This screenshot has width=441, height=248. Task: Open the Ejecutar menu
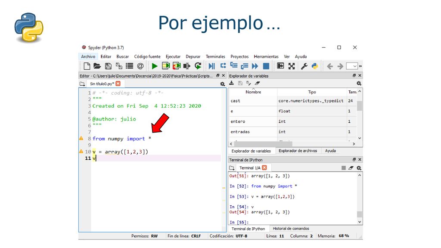[x=173, y=56]
